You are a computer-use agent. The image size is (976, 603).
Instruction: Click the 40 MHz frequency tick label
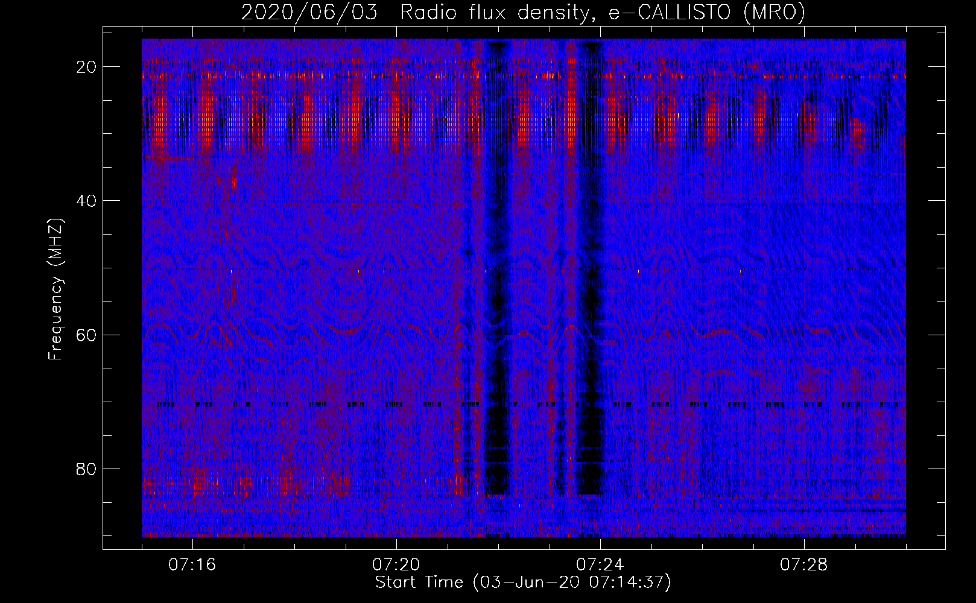click(x=87, y=201)
